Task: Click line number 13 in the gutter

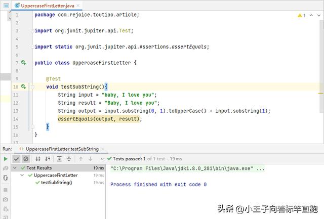Action: 16,111
